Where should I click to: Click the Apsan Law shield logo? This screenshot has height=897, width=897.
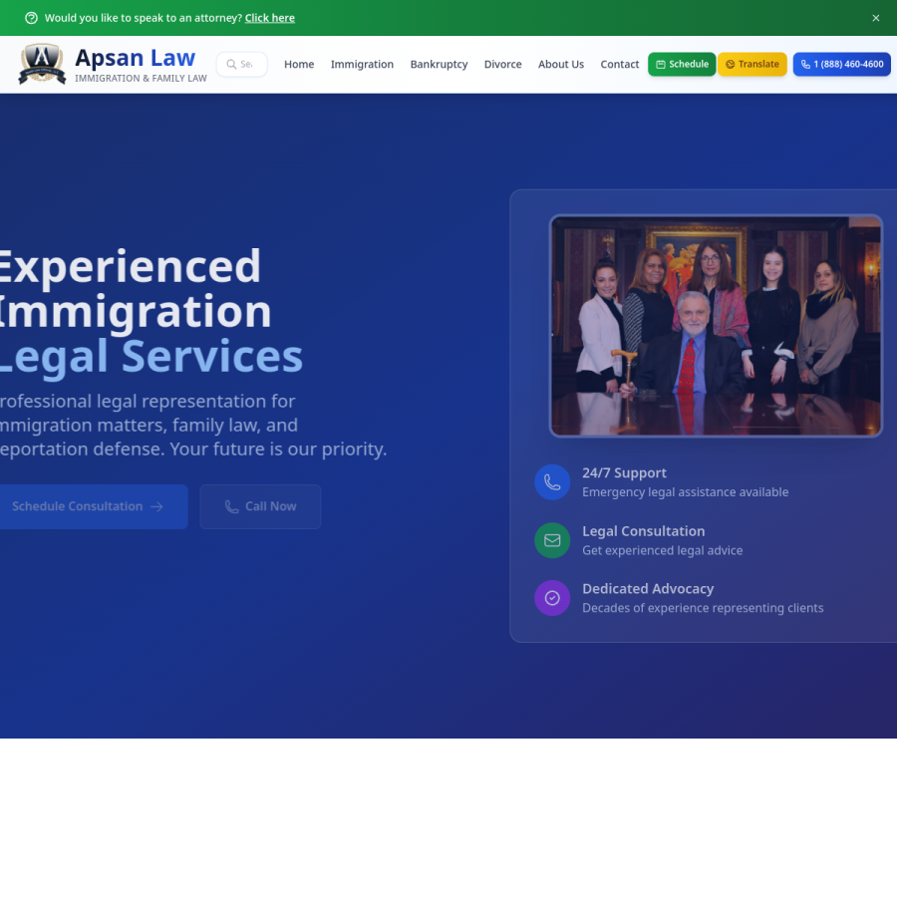tap(42, 64)
